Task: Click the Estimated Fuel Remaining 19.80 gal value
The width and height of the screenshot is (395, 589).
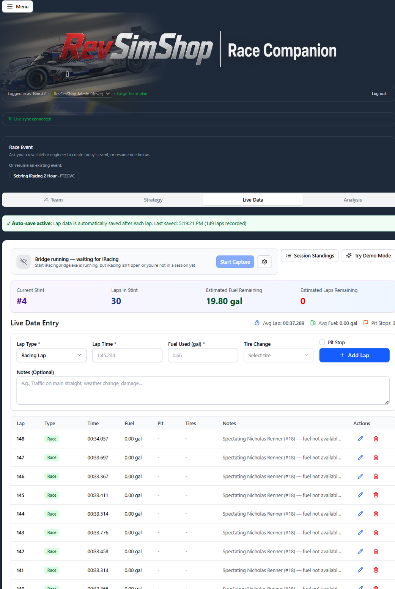Action: pos(224,301)
